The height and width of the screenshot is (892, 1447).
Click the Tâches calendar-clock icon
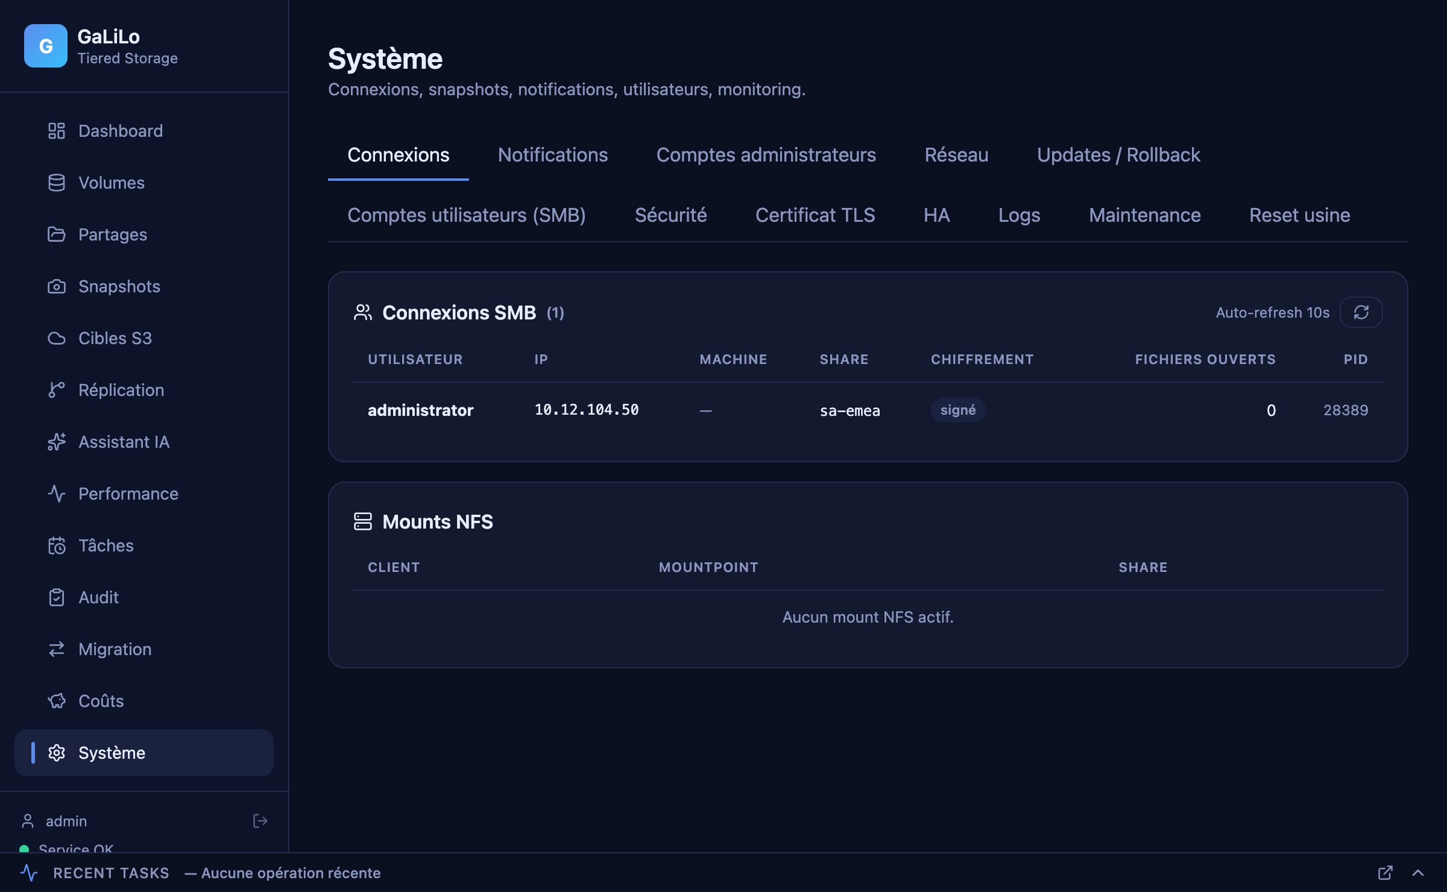[57, 545]
